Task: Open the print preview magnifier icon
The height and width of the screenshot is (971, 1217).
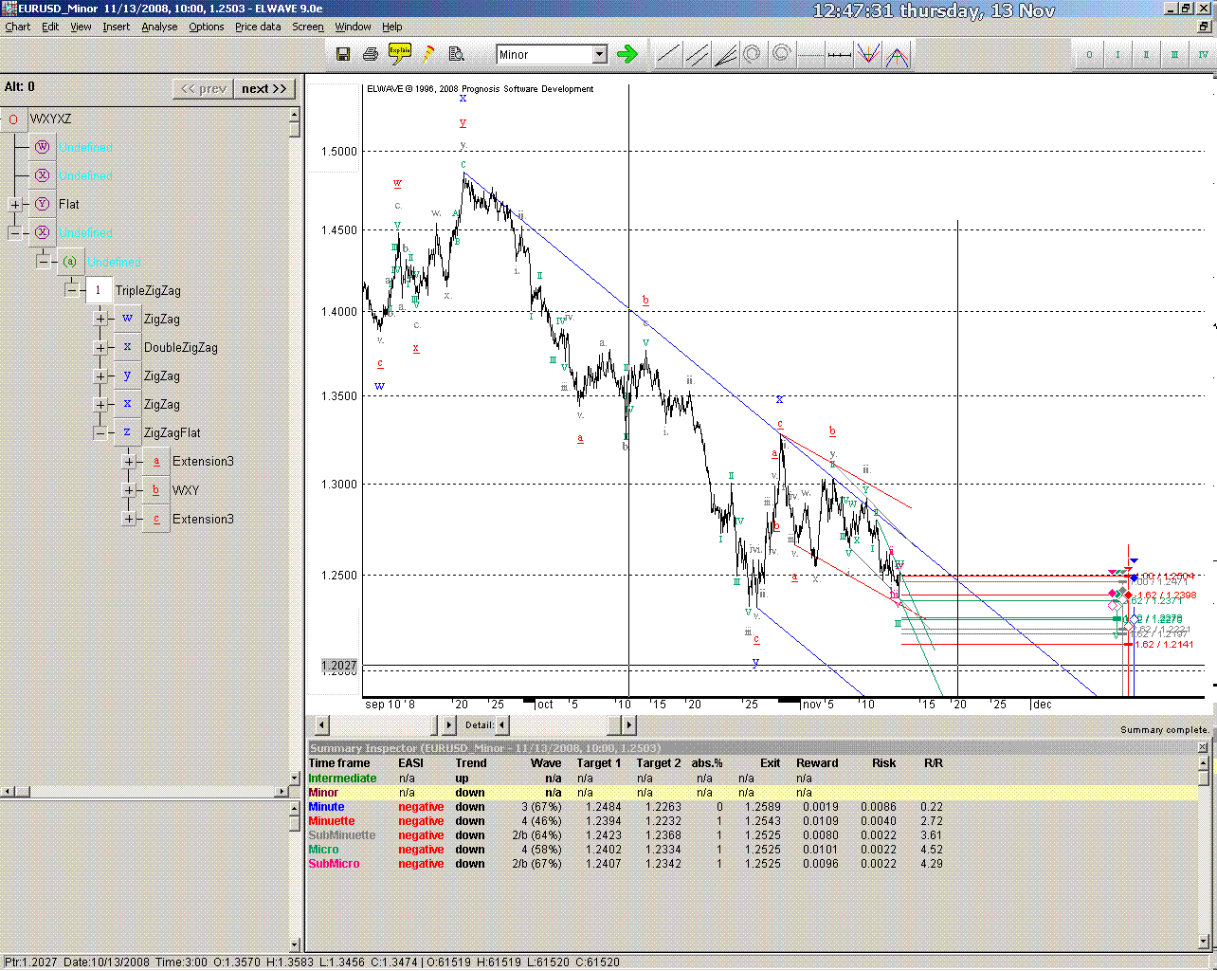Action: [456, 54]
